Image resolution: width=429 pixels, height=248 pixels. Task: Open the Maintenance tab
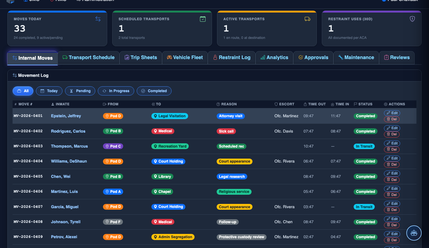pyautogui.click(x=356, y=57)
